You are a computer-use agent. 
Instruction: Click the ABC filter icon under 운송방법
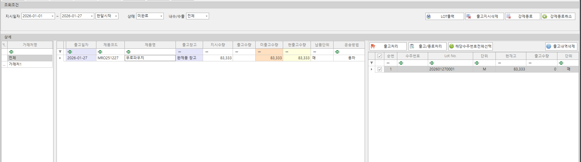click(337, 52)
